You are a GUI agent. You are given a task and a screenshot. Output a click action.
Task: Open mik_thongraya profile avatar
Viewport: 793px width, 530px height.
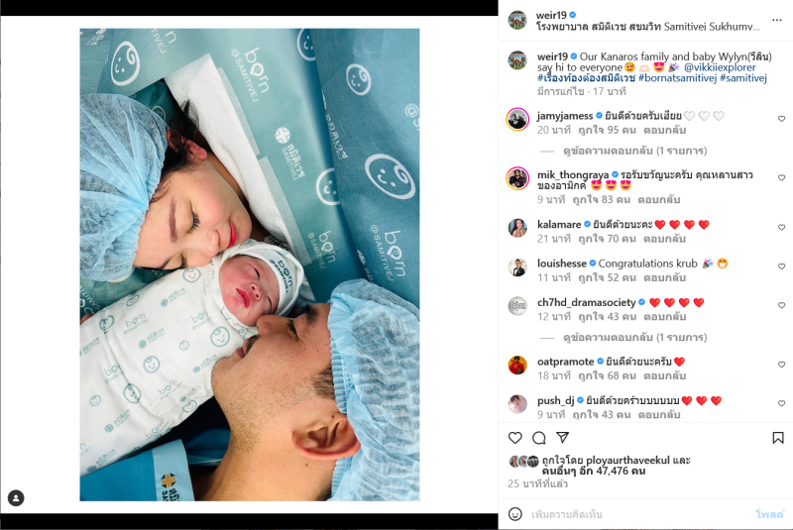[x=517, y=178]
